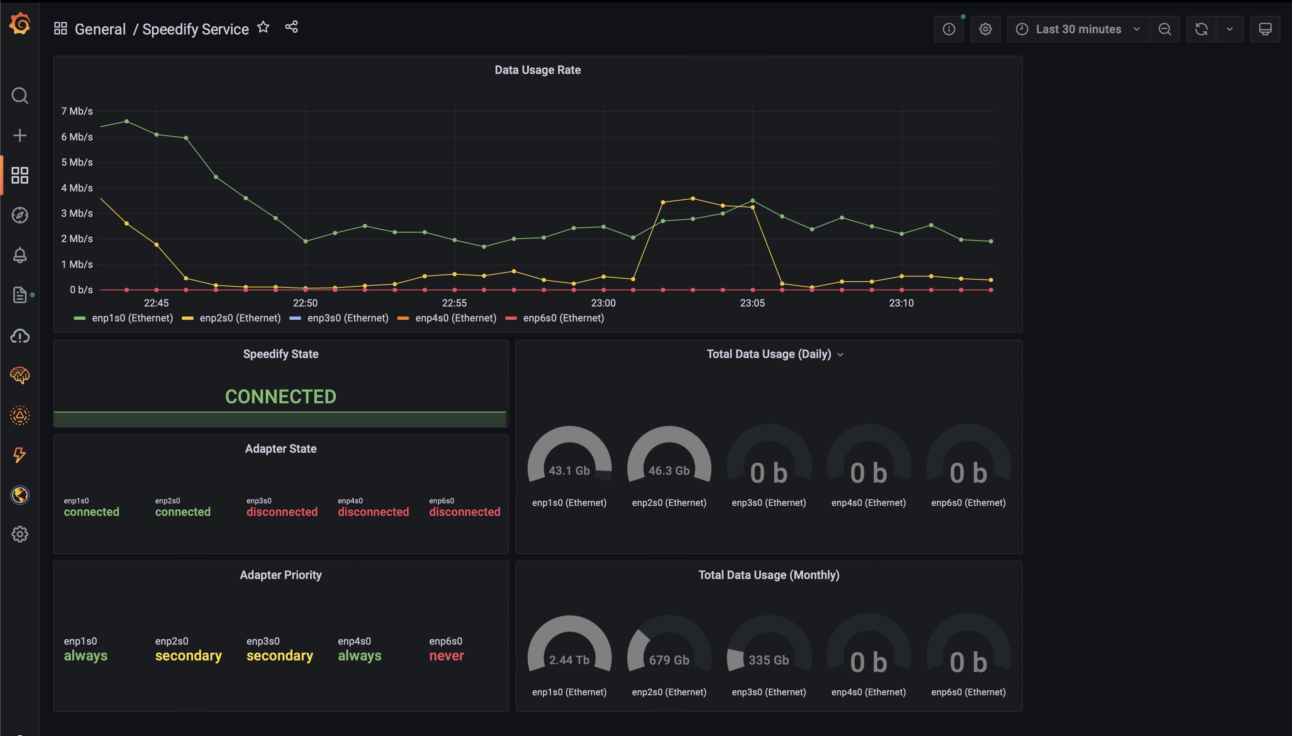Screen dimensions: 1292x736
Task: Open the Alerting bell icon
Action: pyautogui.click(x=20, y=255)
